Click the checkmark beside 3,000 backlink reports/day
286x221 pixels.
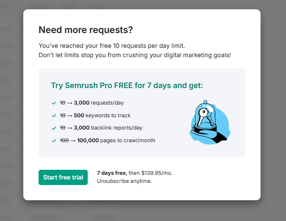point(54,128)
